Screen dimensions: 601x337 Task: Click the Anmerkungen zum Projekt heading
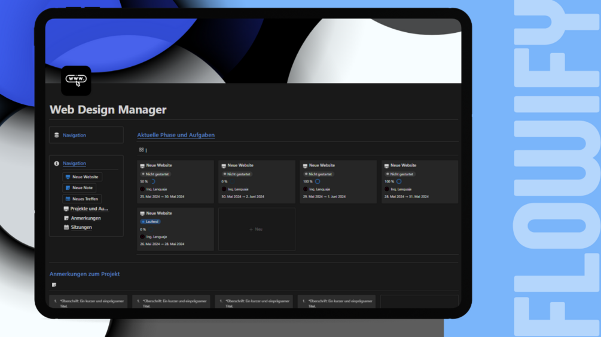point(84,274)
